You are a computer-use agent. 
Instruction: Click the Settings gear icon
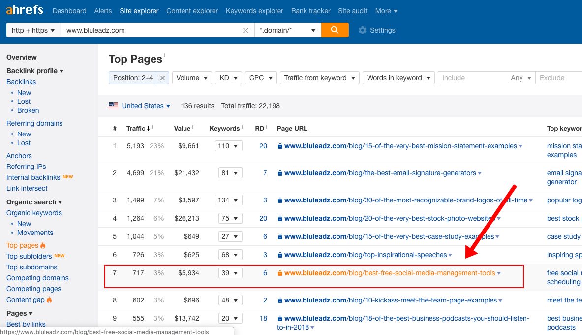[x=362, y=30]
